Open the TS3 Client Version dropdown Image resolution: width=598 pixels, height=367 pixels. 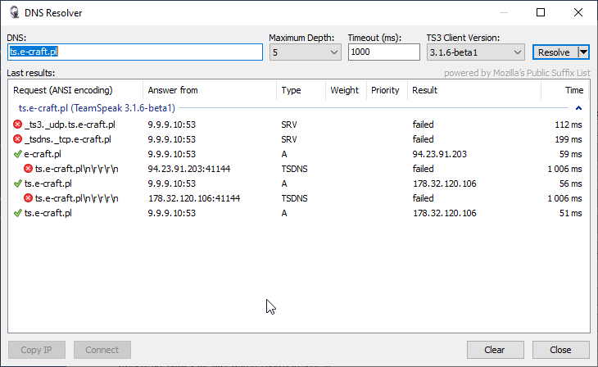point(475,52)
